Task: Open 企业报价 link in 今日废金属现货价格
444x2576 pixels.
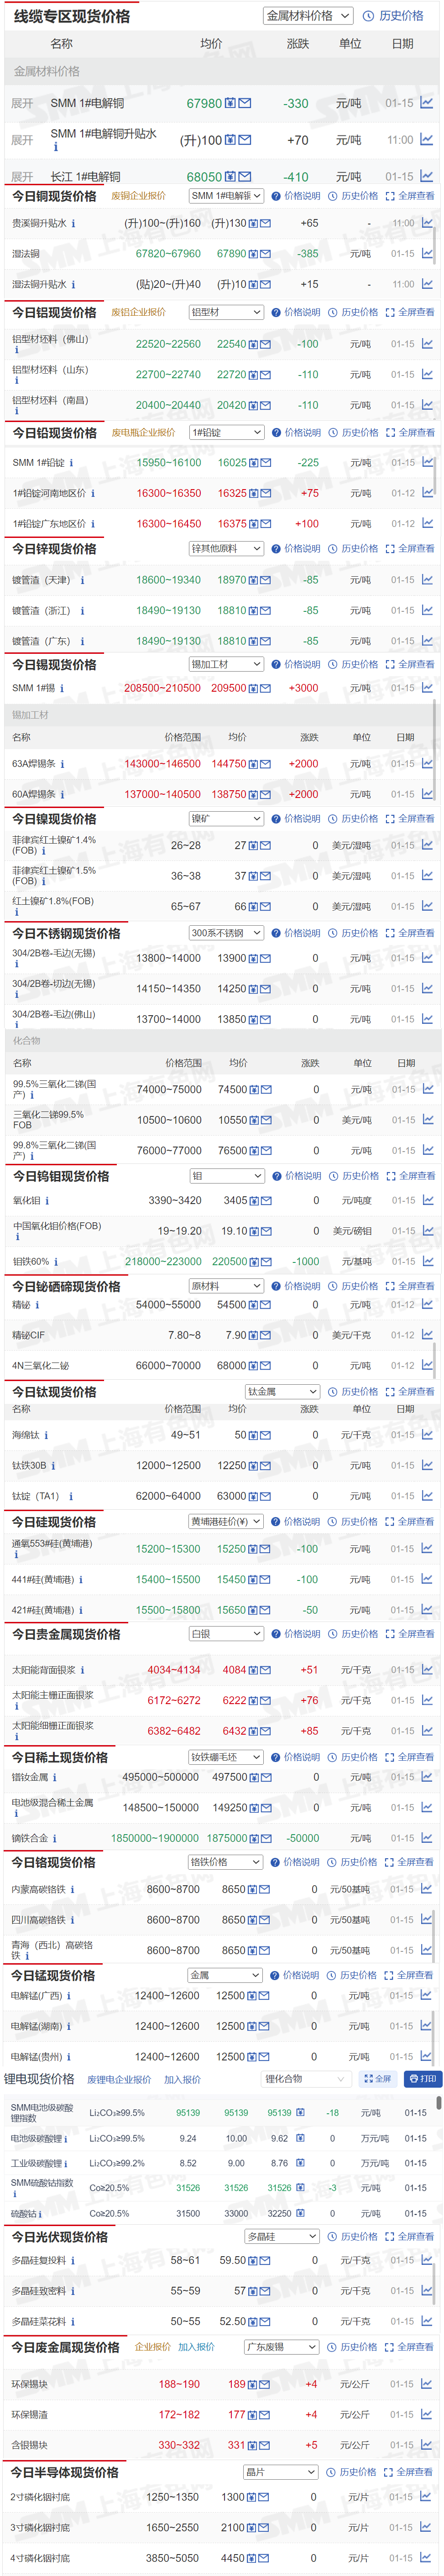Action: point(153,2347)
